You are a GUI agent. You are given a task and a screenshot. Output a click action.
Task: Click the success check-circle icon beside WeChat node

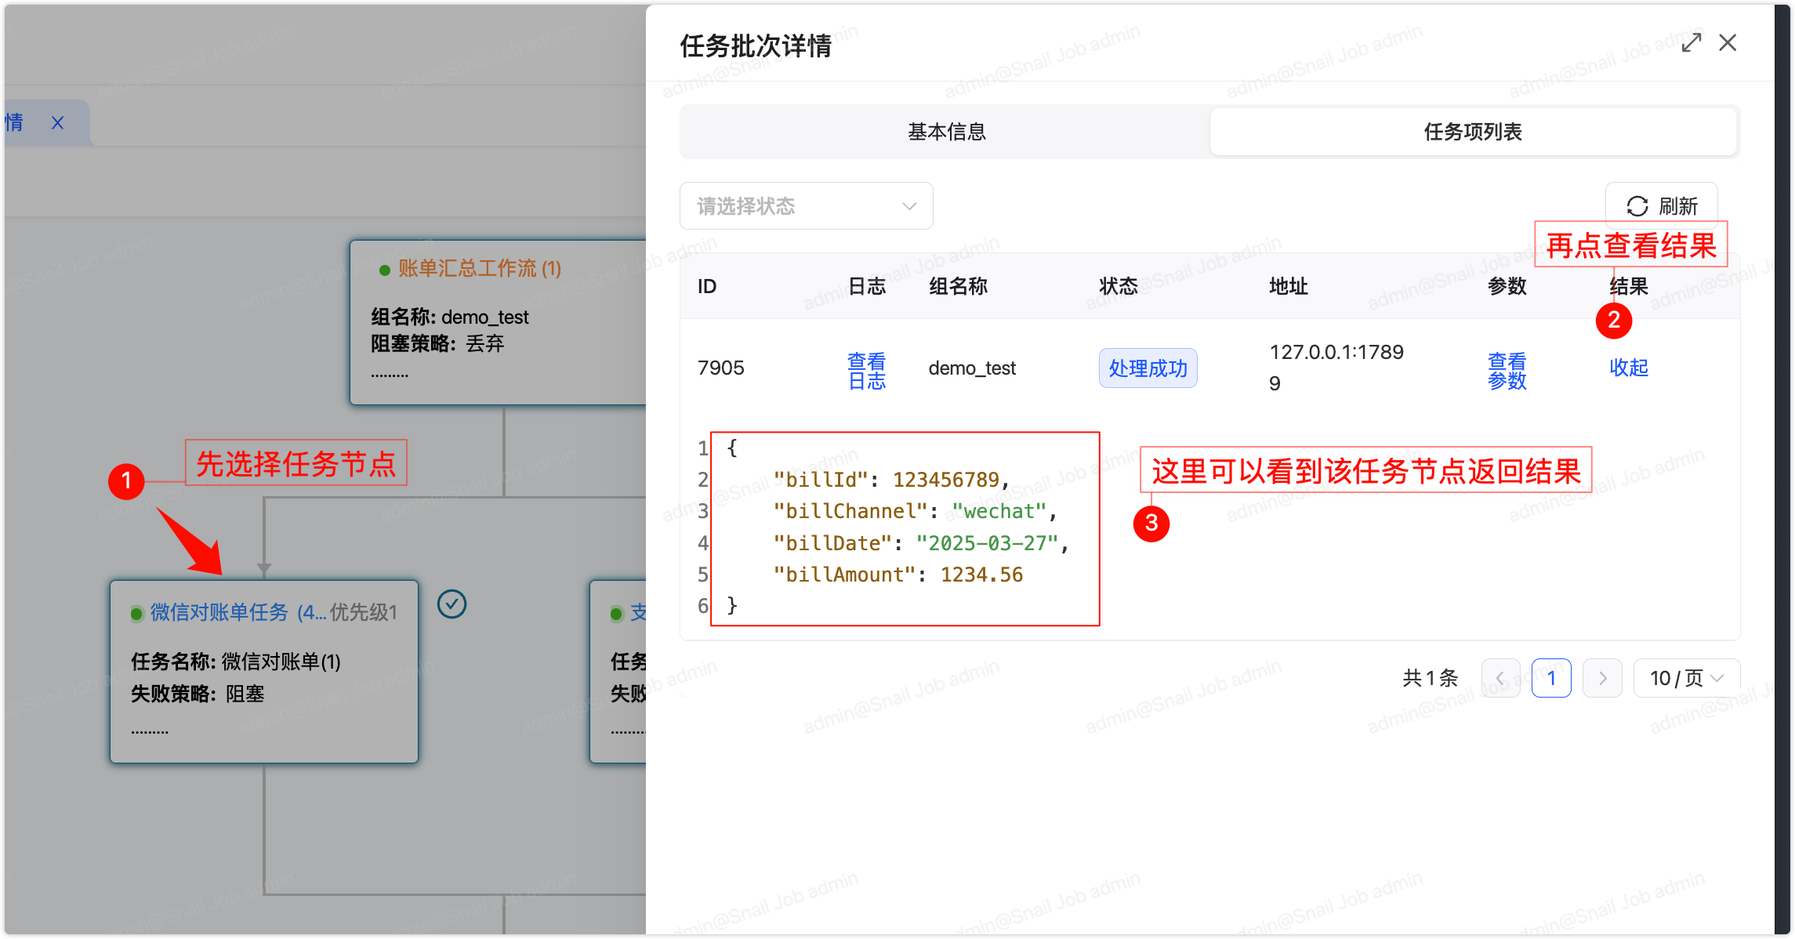pos(451,604)
